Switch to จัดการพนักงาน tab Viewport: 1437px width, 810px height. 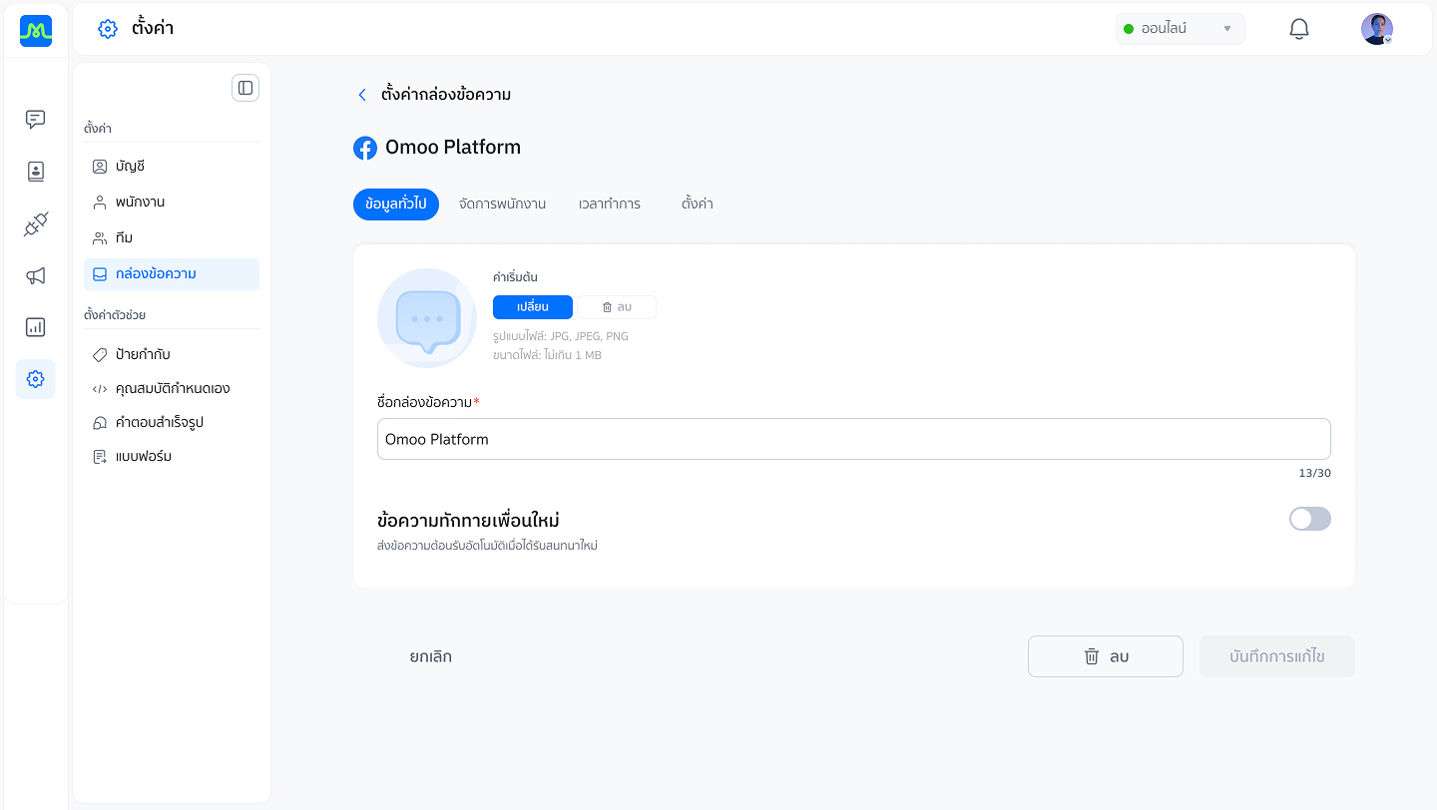point(502,204)
